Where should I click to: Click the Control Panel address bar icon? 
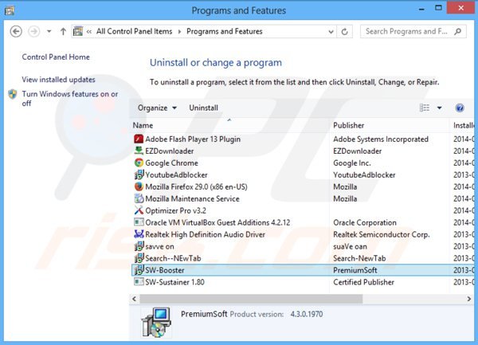point(78,31)
